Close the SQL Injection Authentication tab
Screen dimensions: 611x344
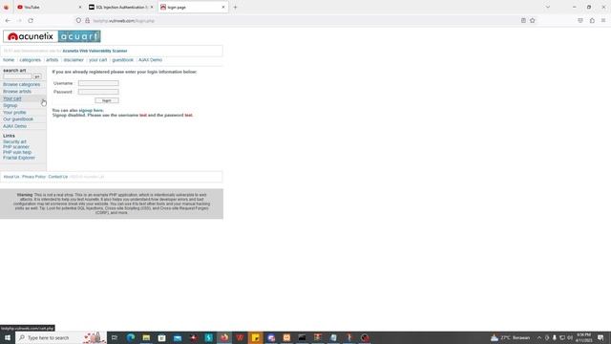(x=152, y=7)
